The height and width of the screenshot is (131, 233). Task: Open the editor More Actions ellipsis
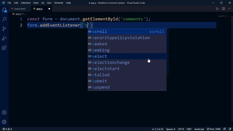pos(229,9)
